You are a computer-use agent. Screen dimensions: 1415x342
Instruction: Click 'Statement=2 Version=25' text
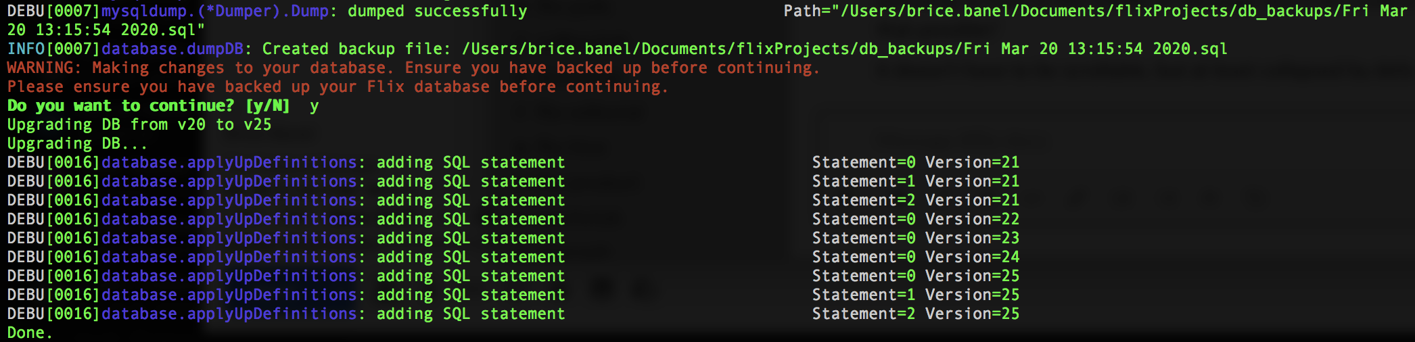pos(915,314)
